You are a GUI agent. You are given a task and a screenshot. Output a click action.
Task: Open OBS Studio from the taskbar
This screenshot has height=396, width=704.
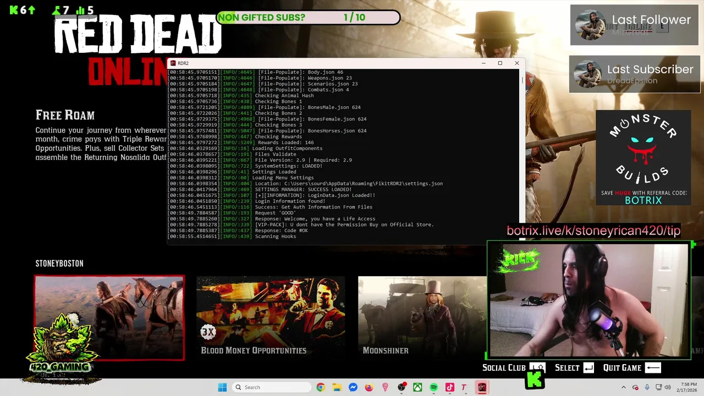[x=402, y=387]
